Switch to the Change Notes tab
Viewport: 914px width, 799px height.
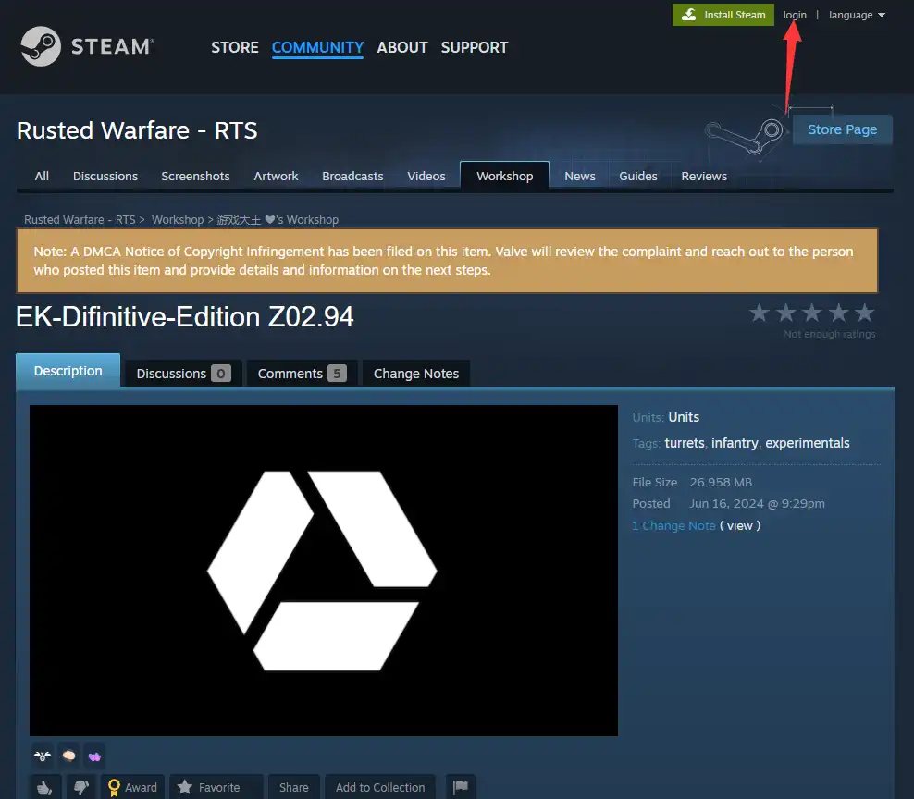(x=416, y=373)
